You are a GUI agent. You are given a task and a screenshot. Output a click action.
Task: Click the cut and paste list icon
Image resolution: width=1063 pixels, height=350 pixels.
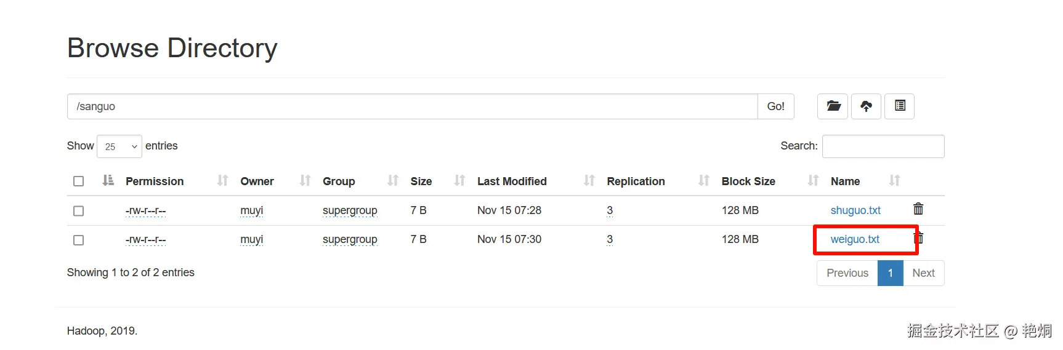(899, 106)
